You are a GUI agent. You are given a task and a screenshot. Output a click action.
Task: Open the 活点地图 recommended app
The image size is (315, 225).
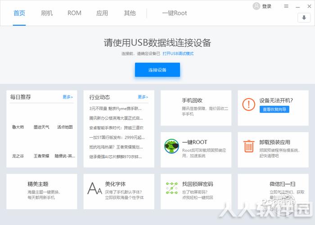pyautogui.click(x=65, y=127)
